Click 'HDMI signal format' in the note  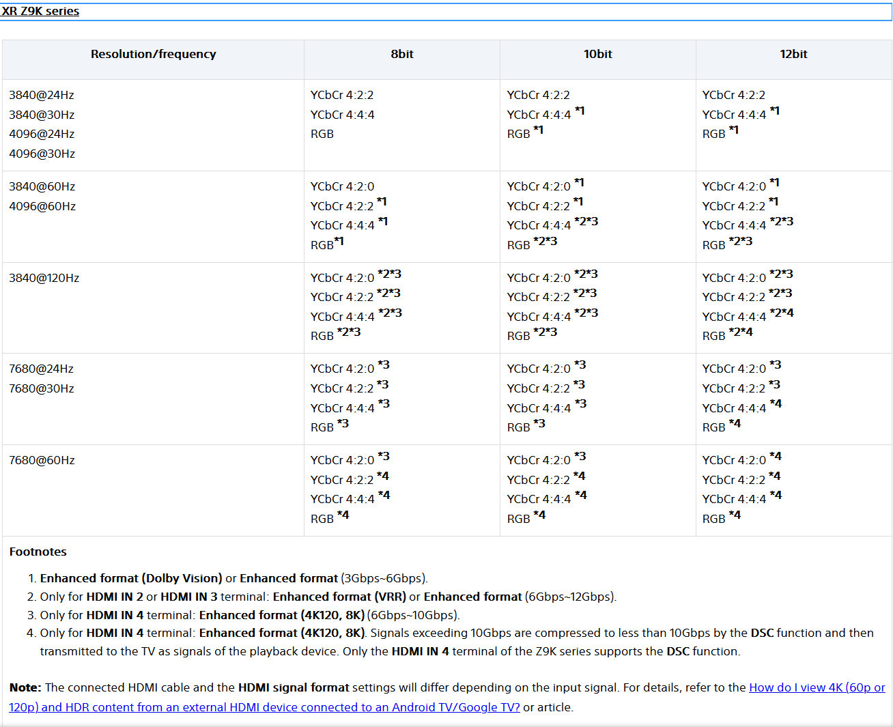pos(294,688)
